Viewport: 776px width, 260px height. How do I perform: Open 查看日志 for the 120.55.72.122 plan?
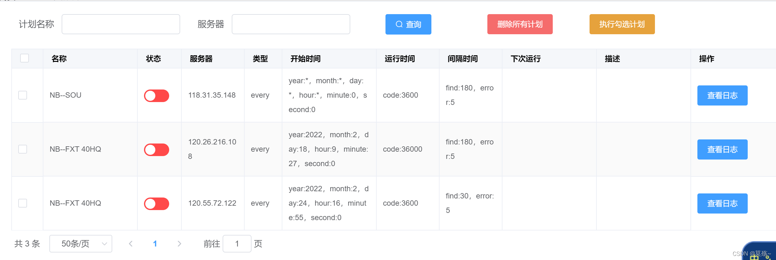pos(722,203)
